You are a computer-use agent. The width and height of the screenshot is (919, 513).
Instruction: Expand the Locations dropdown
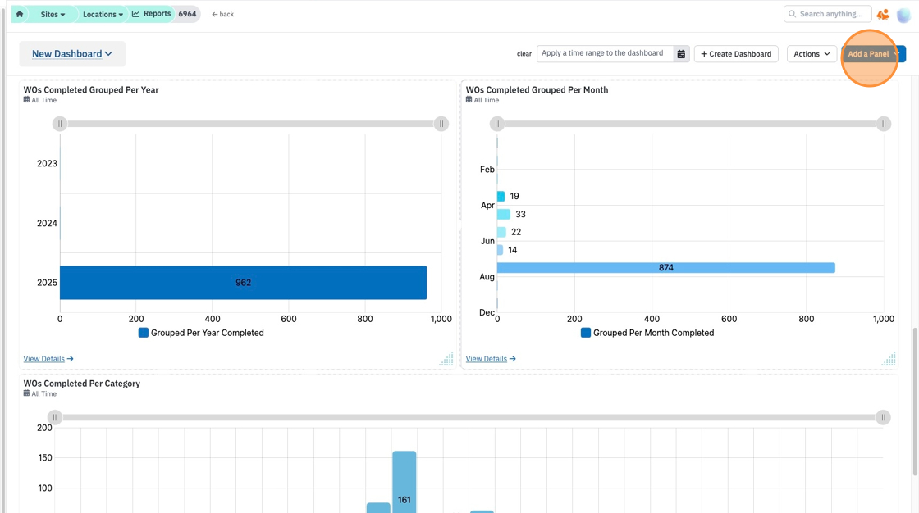(103, 14)
